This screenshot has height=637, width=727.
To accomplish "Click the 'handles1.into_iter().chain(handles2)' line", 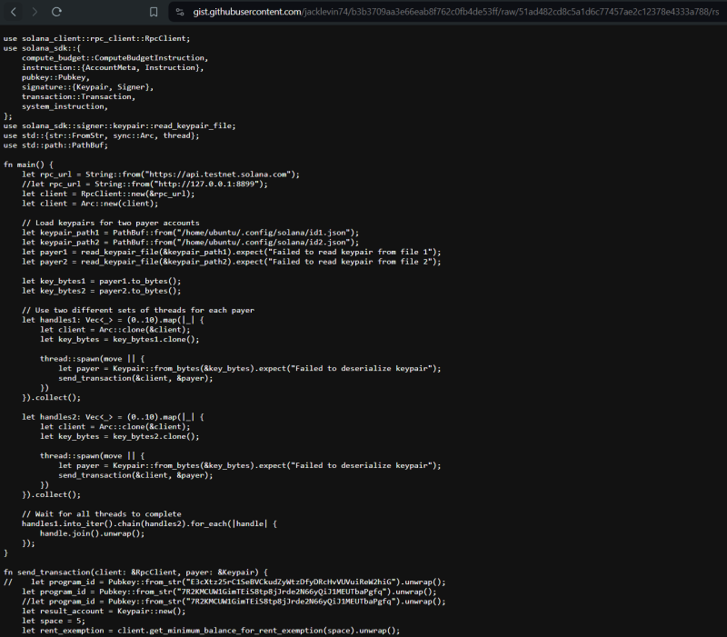I will pos(149,524).
